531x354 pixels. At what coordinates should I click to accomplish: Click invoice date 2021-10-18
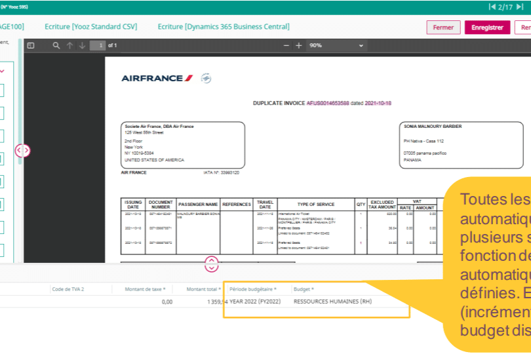click(378, 104)
